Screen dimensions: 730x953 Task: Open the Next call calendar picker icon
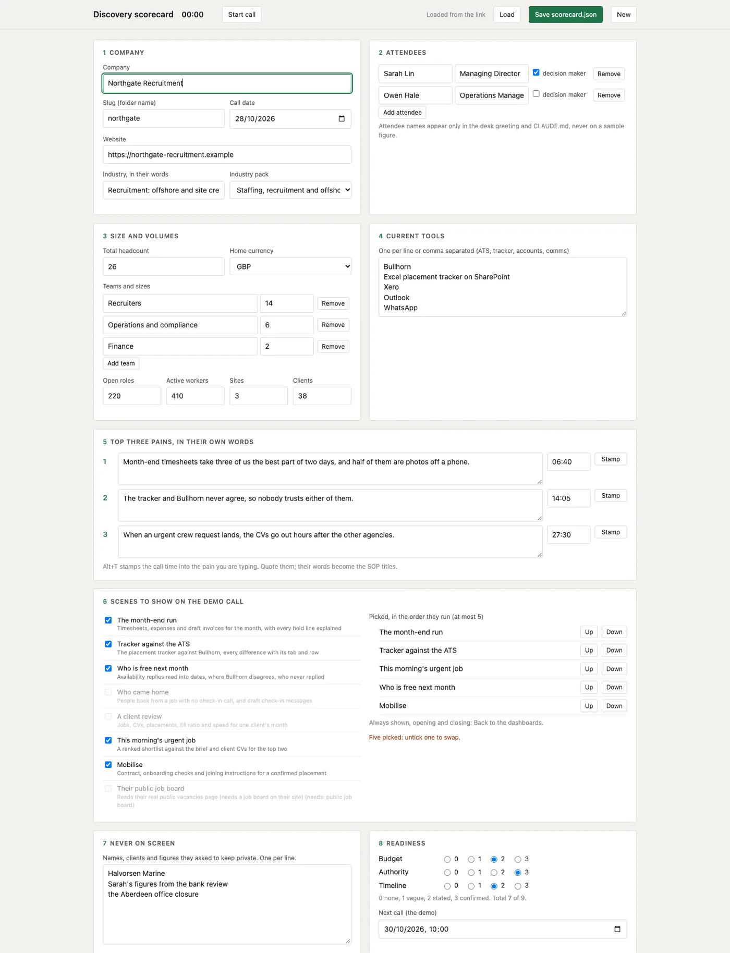617,929
